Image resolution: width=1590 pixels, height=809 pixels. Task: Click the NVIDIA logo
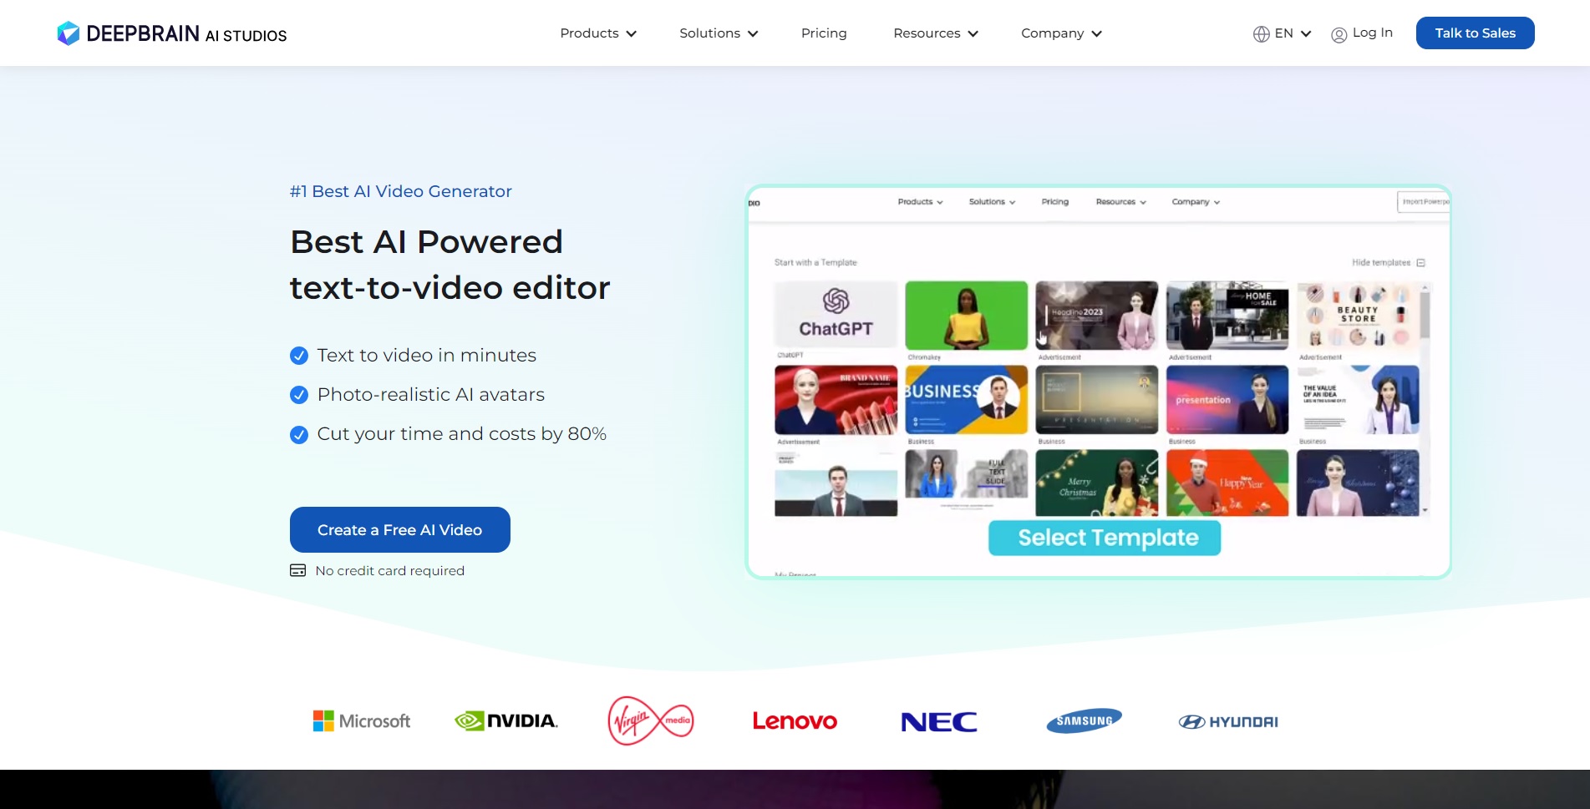tap(506, 721)
